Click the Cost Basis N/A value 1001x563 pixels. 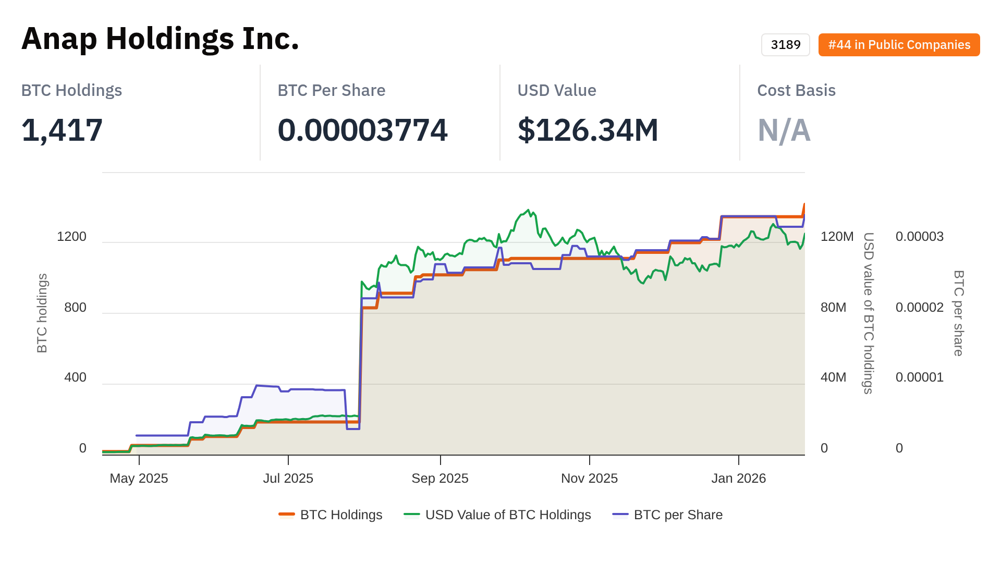pyautogui.click(x=784, y=130)
